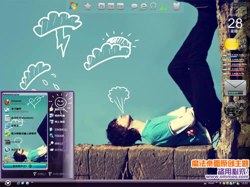
Task: Open the My Computer item in start menu
Action: [57, 116]
